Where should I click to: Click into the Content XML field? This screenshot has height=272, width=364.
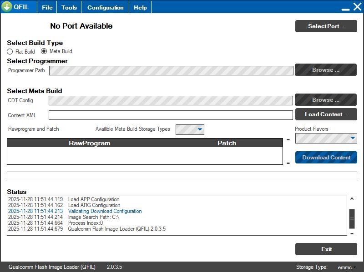tap(171, 115)
